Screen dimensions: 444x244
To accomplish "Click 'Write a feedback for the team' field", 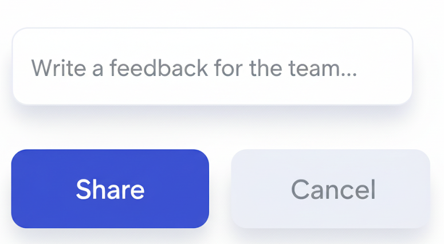I will (x=212, y=67).
